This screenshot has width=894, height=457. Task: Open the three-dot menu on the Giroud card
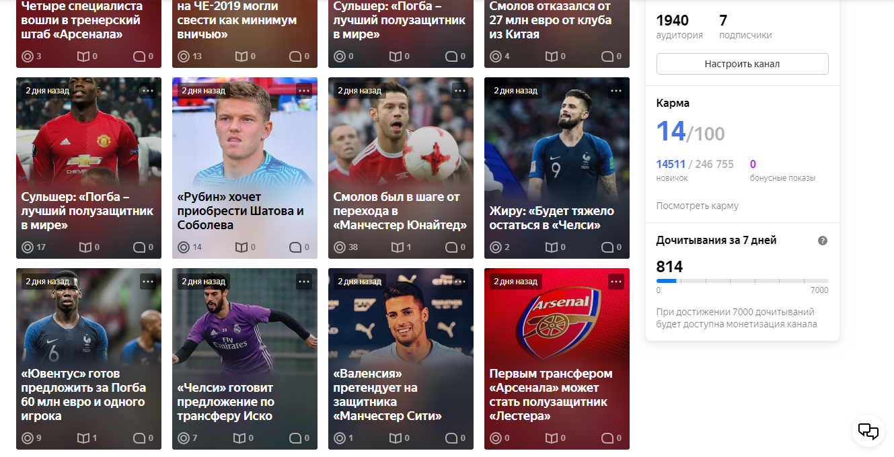[616, 91]
